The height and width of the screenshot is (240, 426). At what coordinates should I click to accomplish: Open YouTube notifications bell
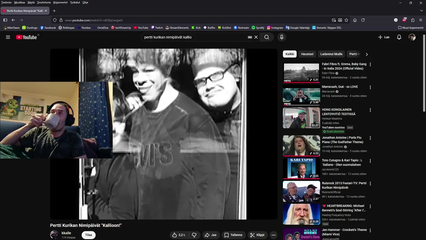coord(399,37)
